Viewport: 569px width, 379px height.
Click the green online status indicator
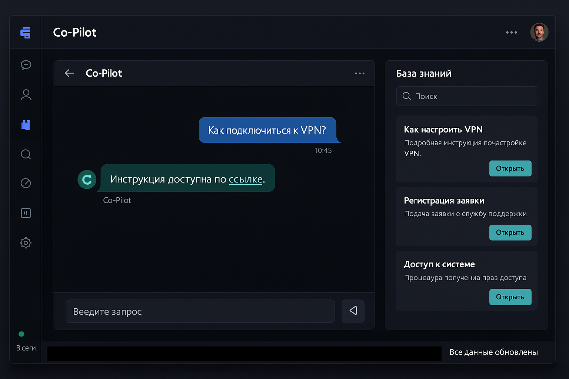pos(21,334)
